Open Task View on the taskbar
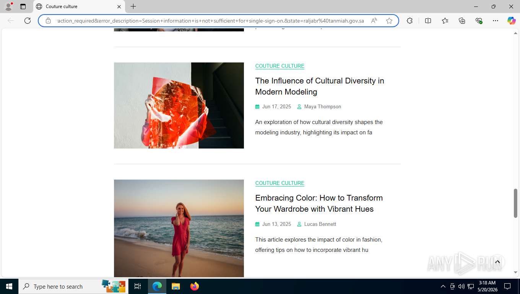This screenshot has height=294, width=520. tap(138, 286)
